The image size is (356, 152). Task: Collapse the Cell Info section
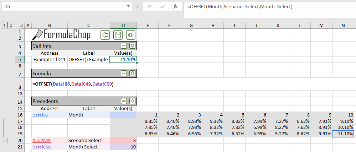(x=124, y=46)
